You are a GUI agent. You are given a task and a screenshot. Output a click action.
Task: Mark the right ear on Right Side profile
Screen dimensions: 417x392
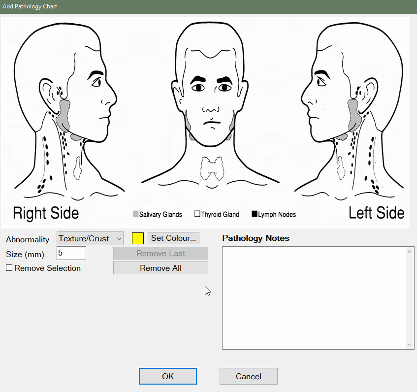pos(49,96)
